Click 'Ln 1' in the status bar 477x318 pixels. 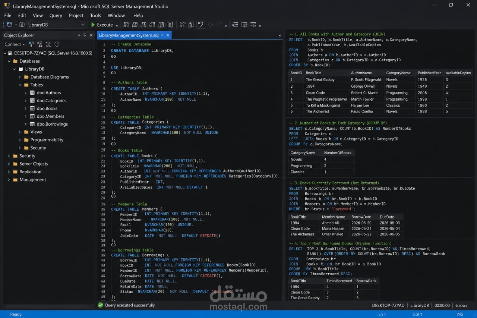(382, 314)
